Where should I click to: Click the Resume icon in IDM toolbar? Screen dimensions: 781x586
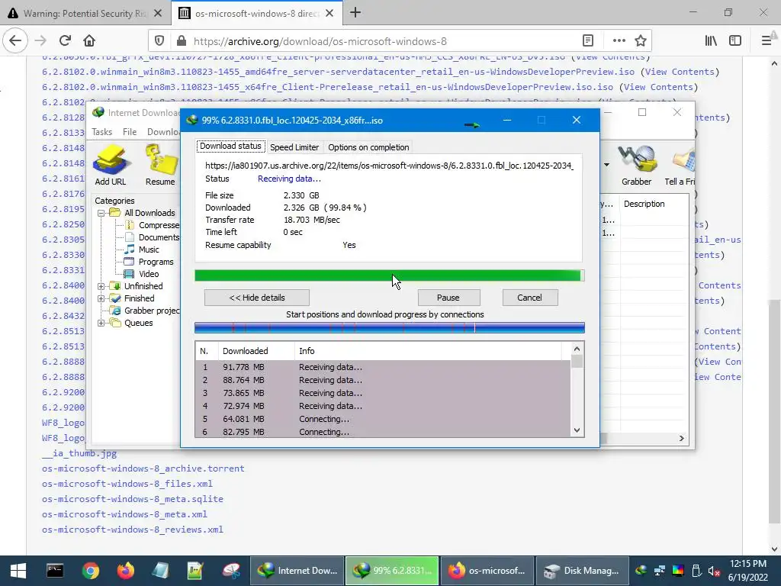pos(160,166)
